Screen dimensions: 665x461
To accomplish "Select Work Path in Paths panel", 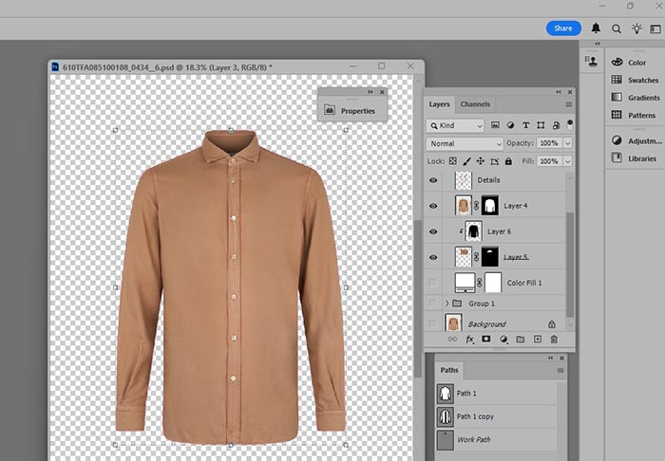I will click(496, 440).
